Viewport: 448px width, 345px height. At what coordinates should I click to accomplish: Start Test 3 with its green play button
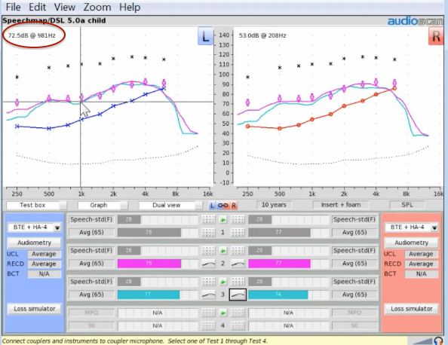pyautogui.click(x=222, y=282)
